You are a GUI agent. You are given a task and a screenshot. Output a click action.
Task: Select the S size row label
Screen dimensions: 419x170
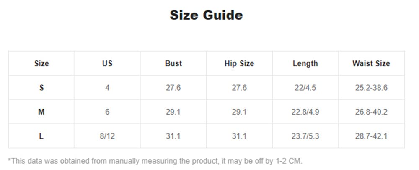point(41,88)
